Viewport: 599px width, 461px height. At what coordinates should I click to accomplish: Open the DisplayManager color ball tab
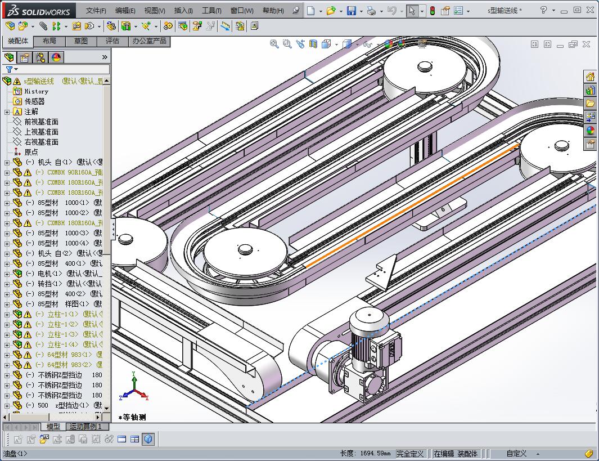tap(56, 57)
